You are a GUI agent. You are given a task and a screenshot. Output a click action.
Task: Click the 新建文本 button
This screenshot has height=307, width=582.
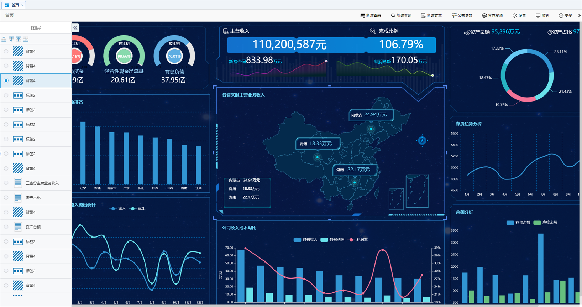click(x=431, y=15)
